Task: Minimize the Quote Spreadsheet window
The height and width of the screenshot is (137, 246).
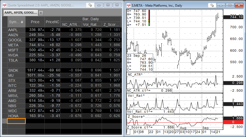Action: coord(99,5)
